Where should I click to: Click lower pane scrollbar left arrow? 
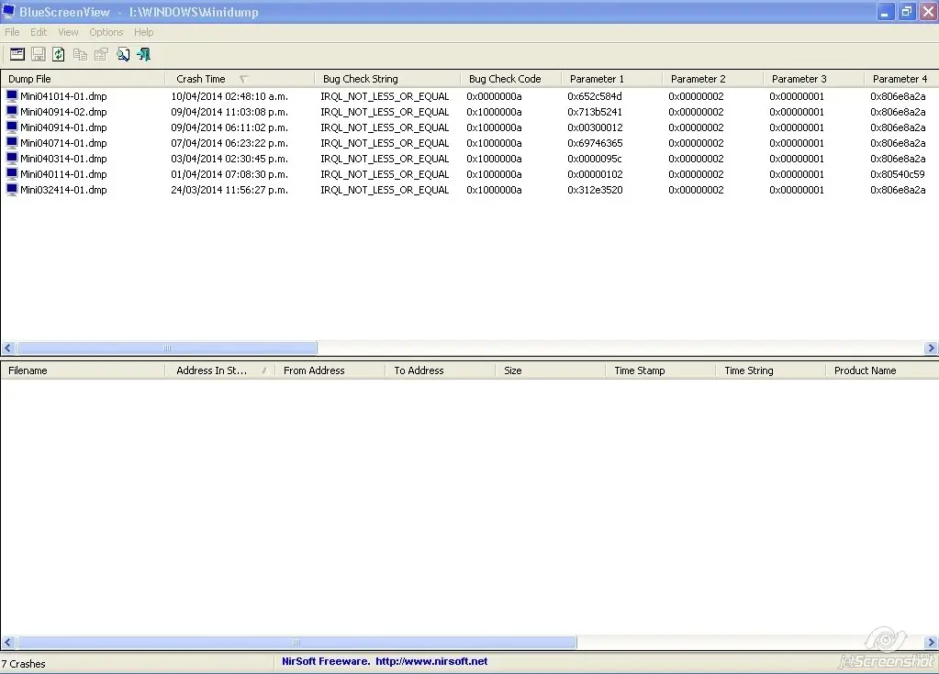click(x=7, y=642)
